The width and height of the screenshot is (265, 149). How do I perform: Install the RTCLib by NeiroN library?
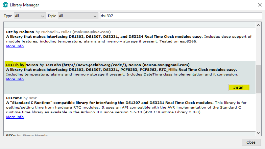[238, 87]
